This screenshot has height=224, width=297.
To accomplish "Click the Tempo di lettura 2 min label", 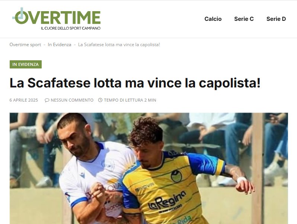I will 130,100.
